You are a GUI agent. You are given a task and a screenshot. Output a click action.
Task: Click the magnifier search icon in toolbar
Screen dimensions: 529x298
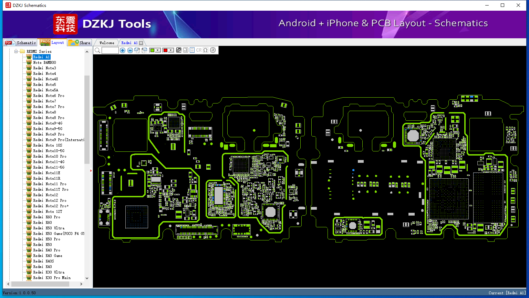click(x=97, y=50)
